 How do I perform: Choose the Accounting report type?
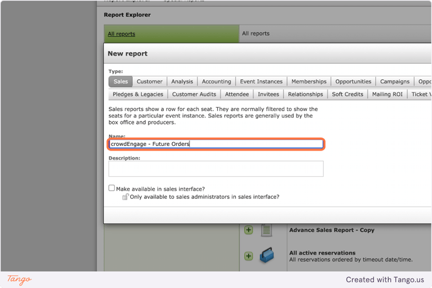[x=216, y=81]
